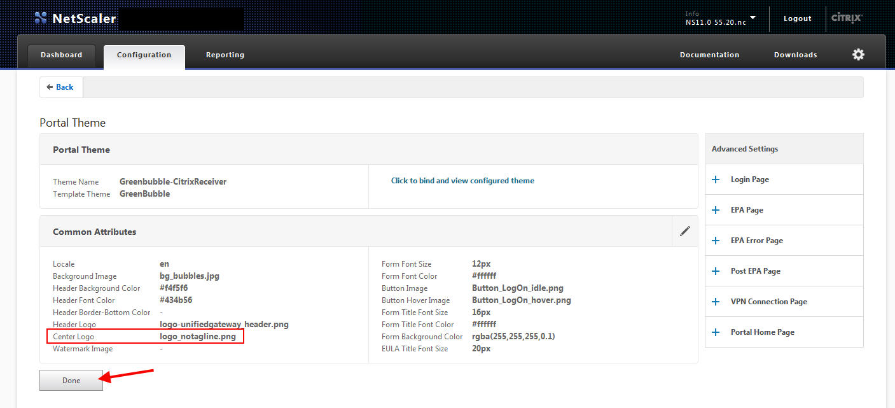Open the NS11.0 info dropdown arrow

pyautogui.click(x=753, y=18)
